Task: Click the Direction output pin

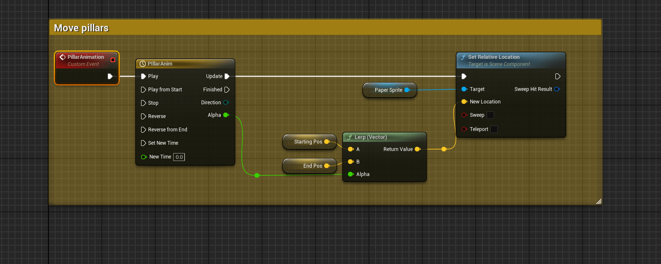Action: (226, 103)
